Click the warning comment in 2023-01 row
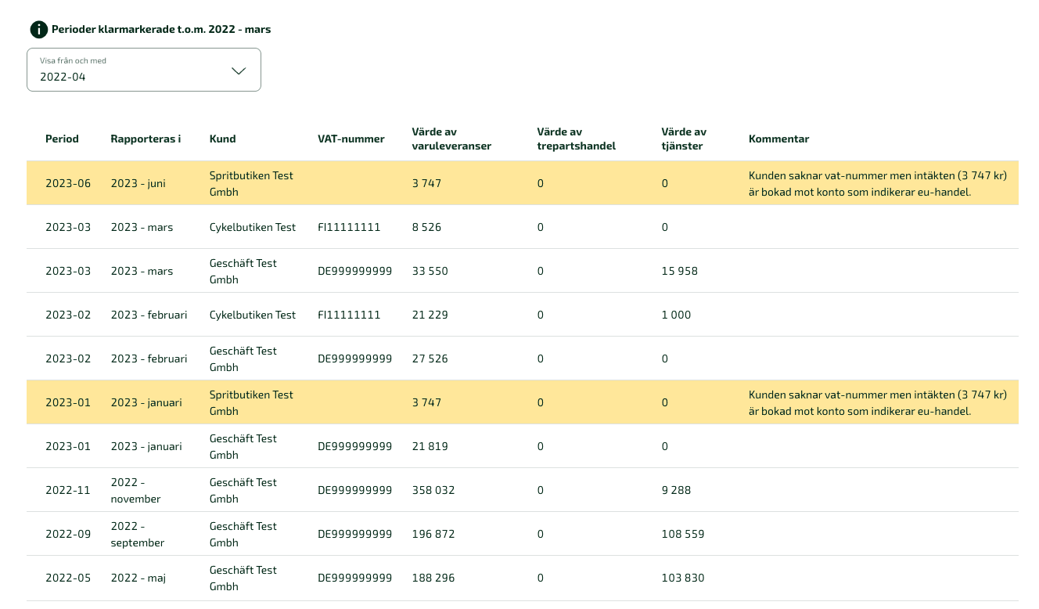 [877, 402]
